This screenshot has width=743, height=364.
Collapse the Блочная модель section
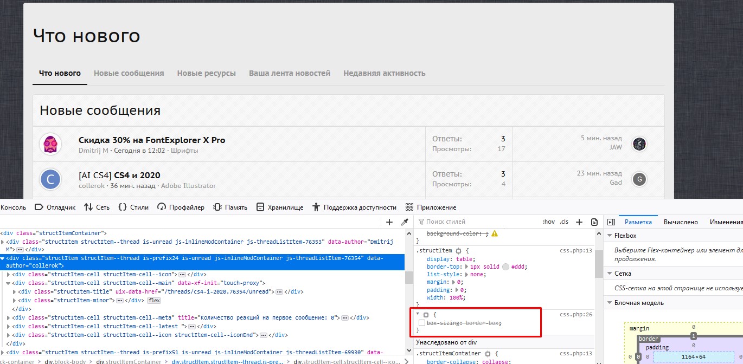(610, 302)
